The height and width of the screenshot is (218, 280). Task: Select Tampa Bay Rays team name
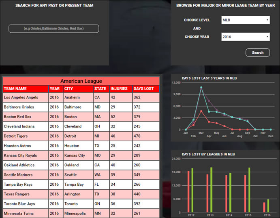18,184
